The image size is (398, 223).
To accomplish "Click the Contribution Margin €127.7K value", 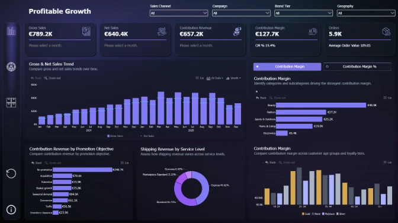I will (x=267, y=34).
